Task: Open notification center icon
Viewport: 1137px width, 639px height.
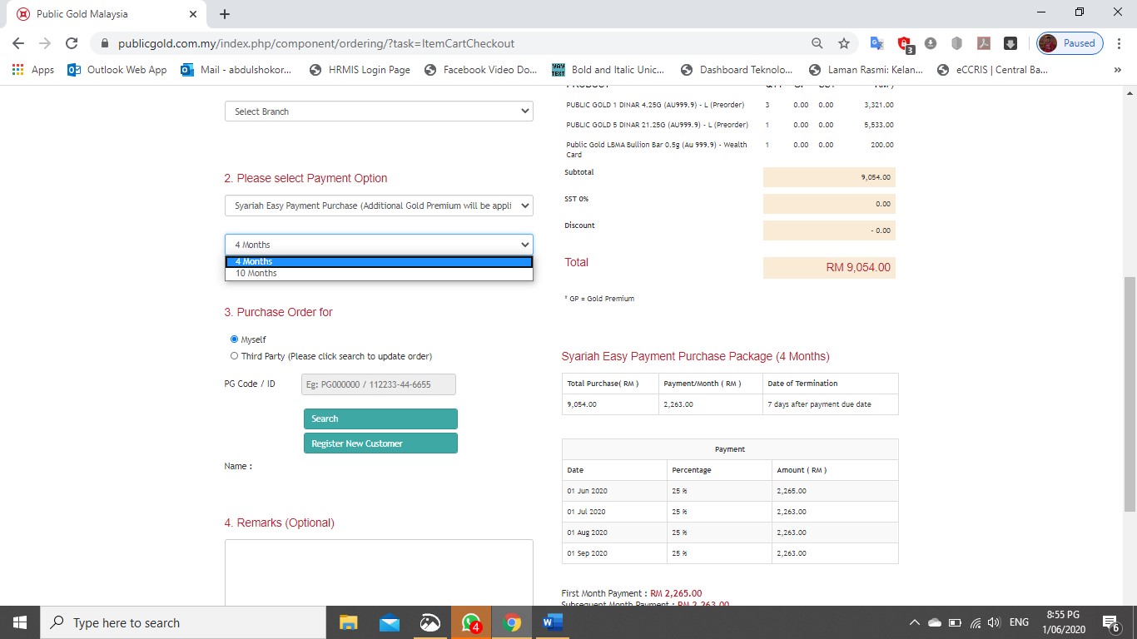Action: click(1110, 622)
